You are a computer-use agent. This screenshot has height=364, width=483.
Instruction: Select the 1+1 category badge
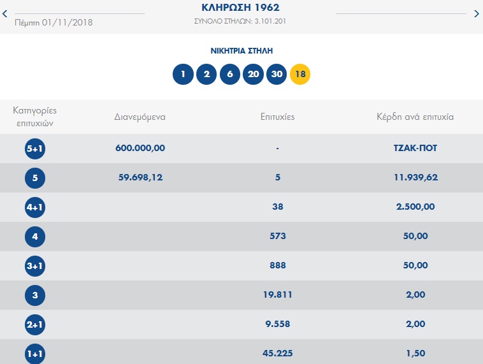[x=35, y=354]
